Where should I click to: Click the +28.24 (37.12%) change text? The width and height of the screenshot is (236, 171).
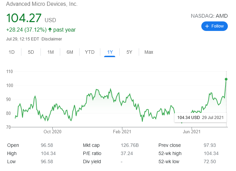click(26, 30)
